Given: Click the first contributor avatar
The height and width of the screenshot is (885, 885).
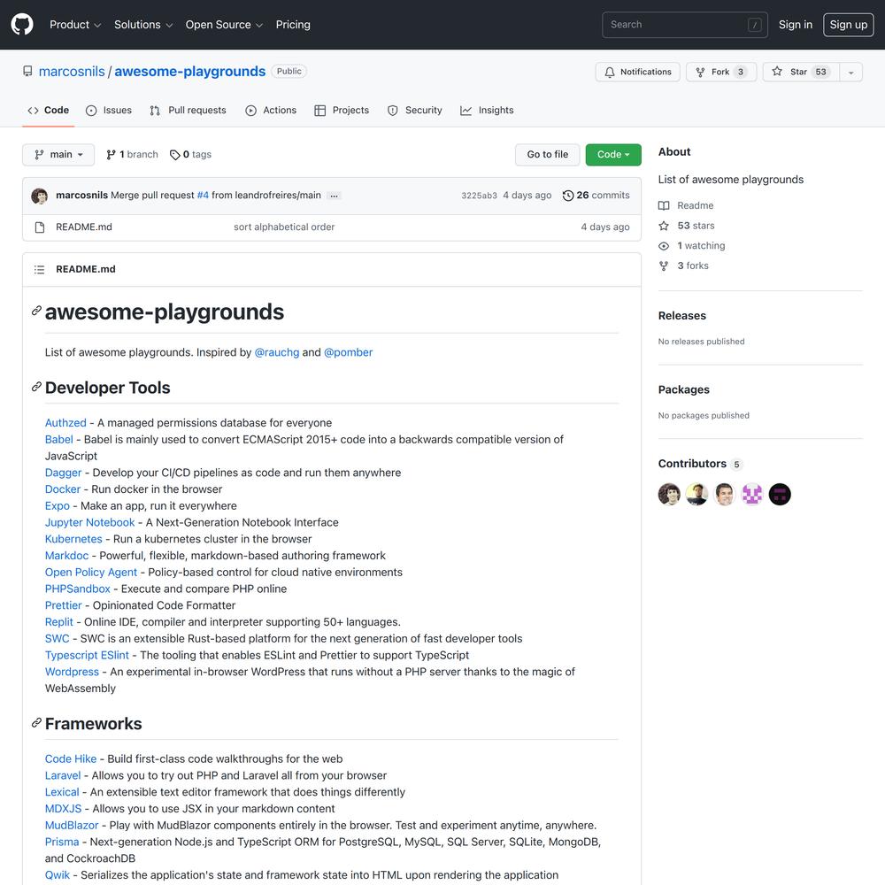Looking at the screenshot, I should pos(669,495).
